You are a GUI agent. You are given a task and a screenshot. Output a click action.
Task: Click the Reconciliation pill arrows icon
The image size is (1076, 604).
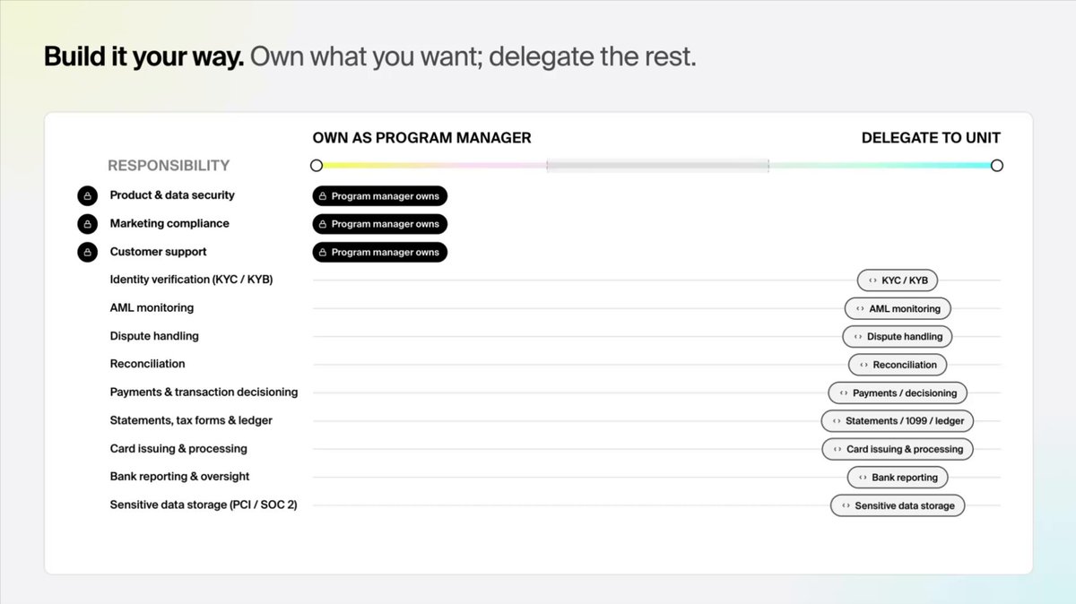tap(864, 365)
